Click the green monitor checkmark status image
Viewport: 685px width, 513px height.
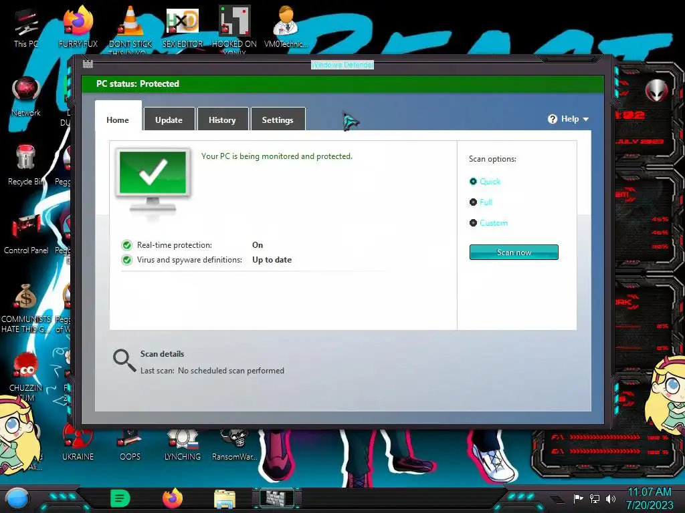(153, 180)
